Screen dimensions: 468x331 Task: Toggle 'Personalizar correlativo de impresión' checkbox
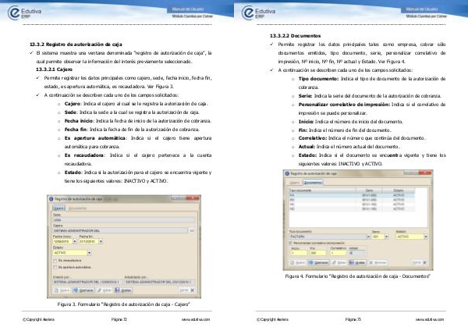pyautogui.click(x=291, y=244)
